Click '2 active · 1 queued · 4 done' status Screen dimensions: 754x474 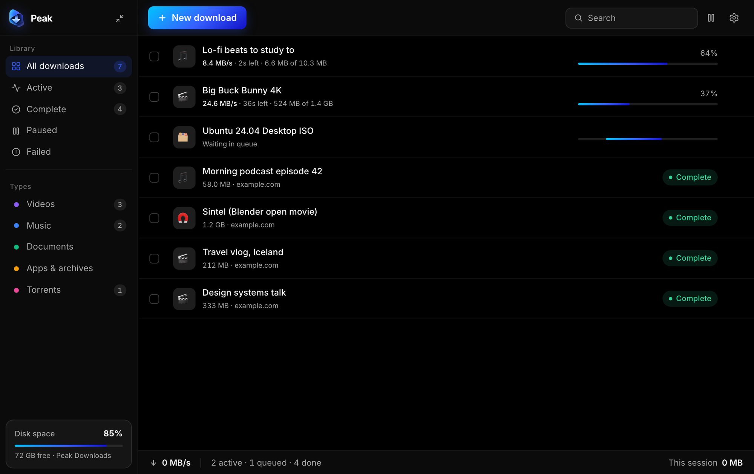click(266, 463)
